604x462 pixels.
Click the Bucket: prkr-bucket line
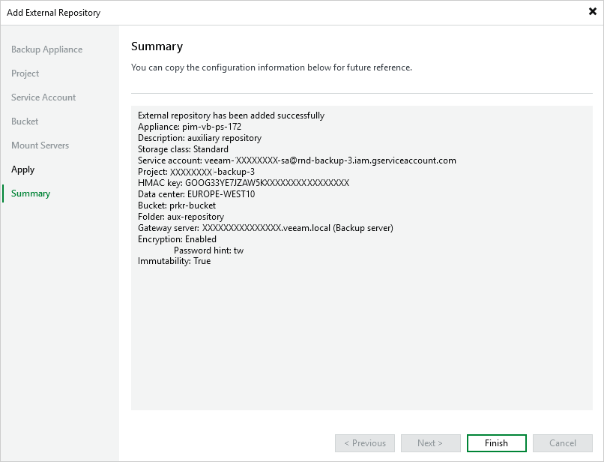pos(177,205)
